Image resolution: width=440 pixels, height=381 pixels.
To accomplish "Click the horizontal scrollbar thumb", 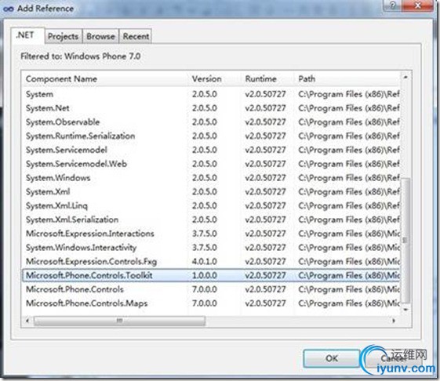I will pos(119,321).
